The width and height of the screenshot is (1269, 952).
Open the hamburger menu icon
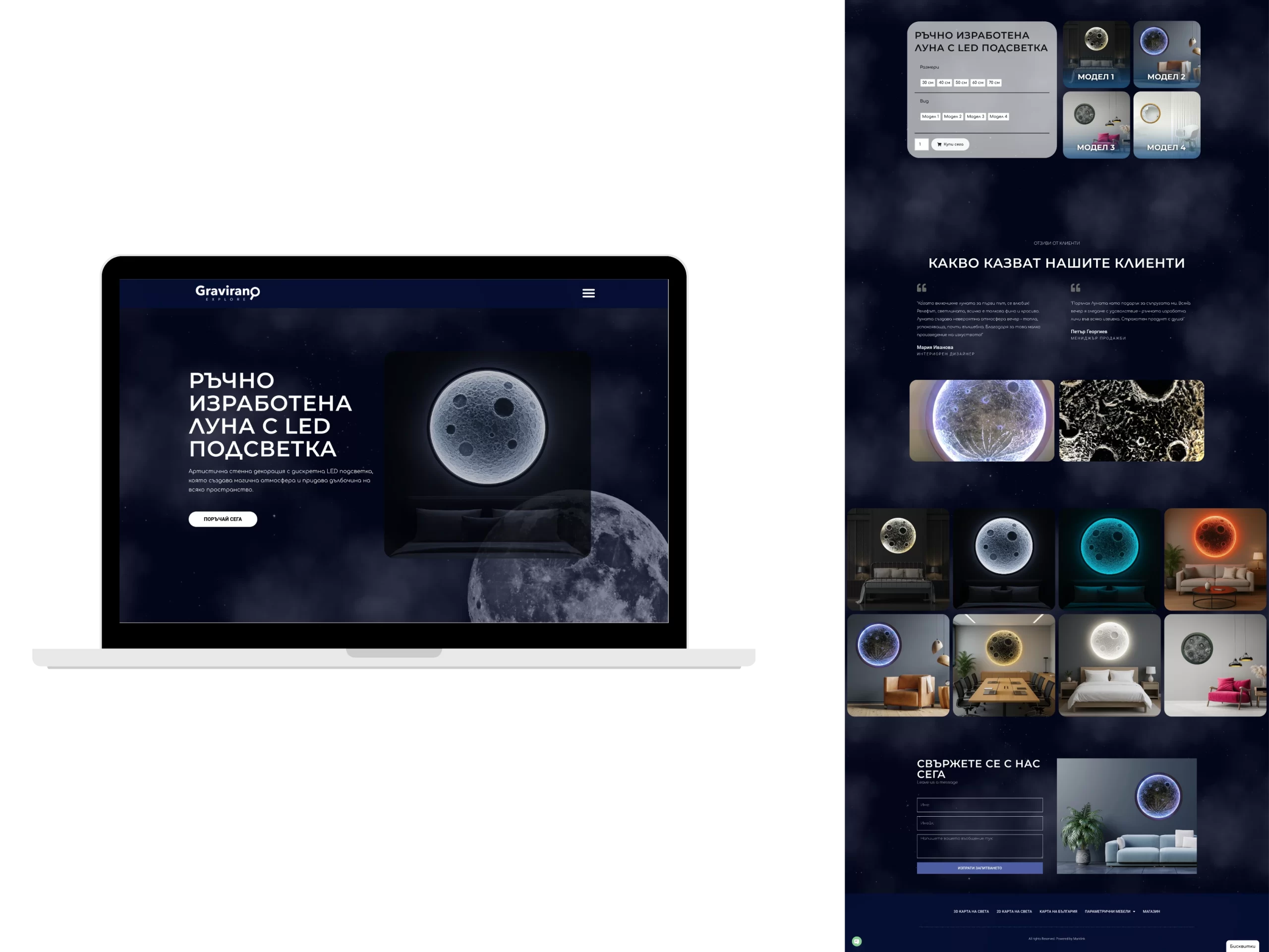[588, 293]
